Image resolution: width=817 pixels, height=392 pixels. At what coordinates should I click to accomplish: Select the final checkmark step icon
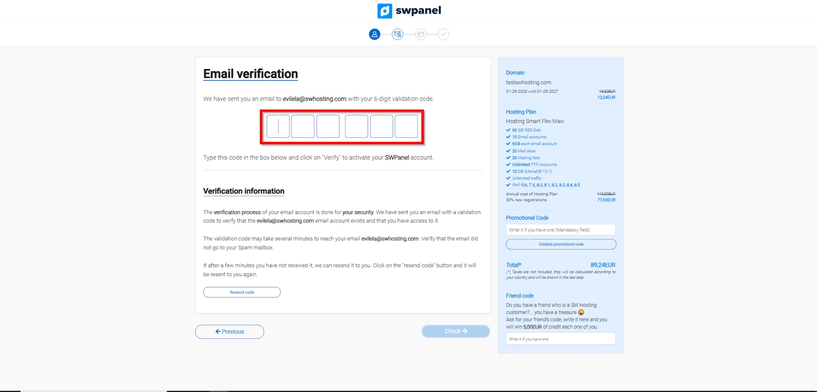443,34
